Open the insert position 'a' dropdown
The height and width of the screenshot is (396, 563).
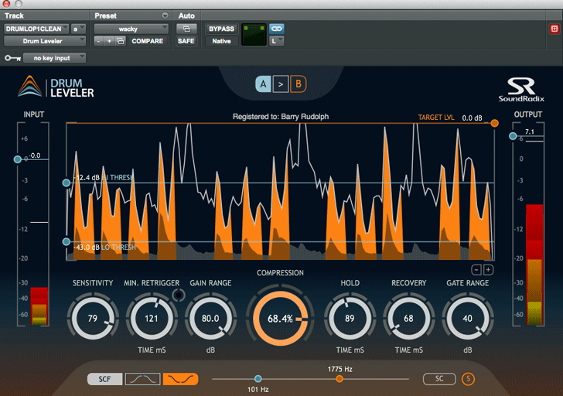[78, 29]
